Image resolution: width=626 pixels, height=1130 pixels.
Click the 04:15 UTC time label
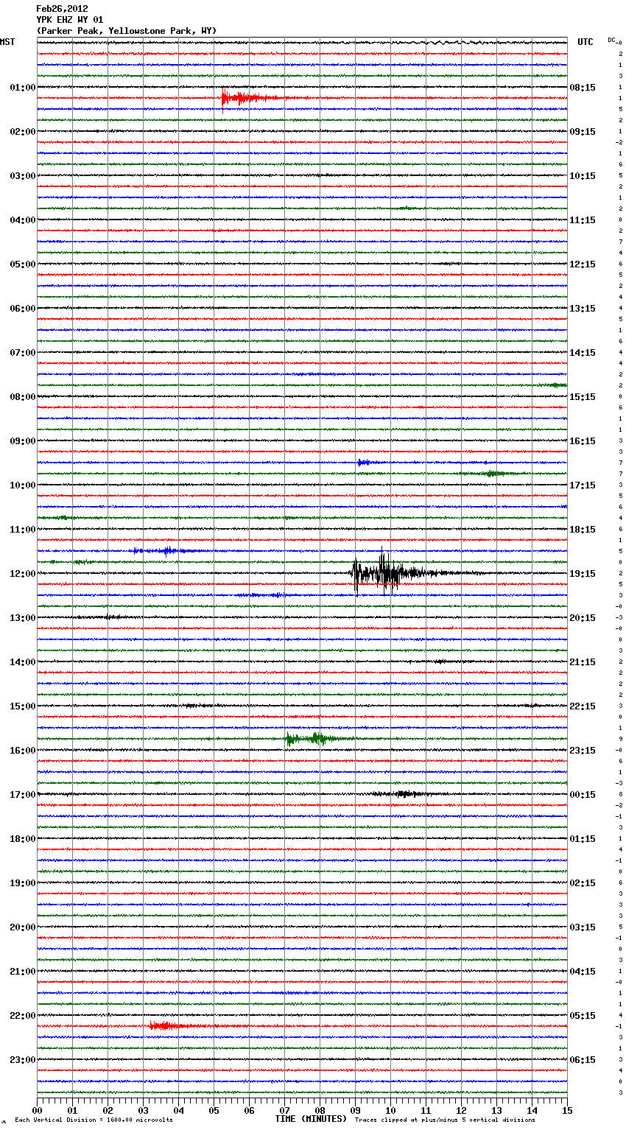(x=583, y=972)
